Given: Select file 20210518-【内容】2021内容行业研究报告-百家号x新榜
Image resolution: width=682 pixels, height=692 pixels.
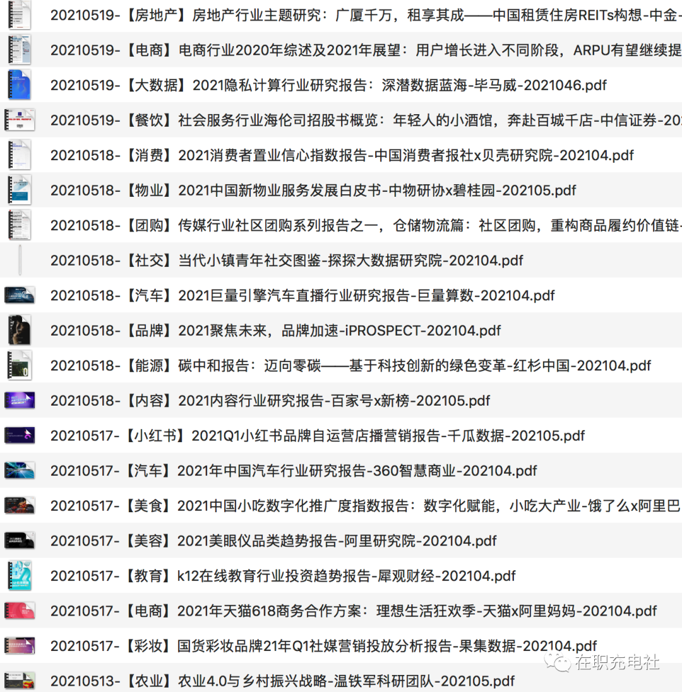Looking at the screenshot, I should tap(341, 401).
